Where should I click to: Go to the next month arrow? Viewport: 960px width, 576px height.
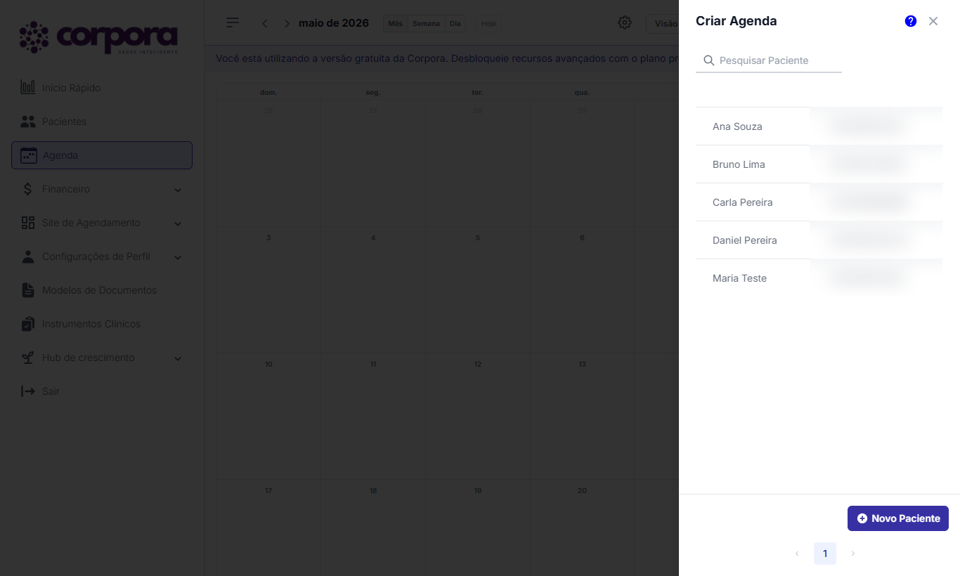click(286, 23)
